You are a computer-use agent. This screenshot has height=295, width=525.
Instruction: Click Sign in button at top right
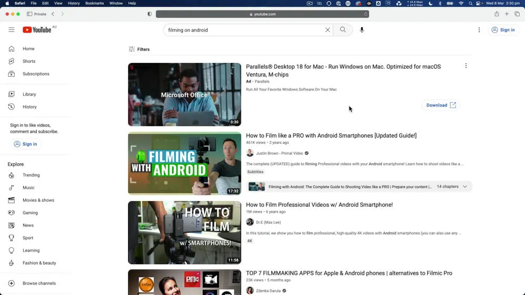[502, 30]
